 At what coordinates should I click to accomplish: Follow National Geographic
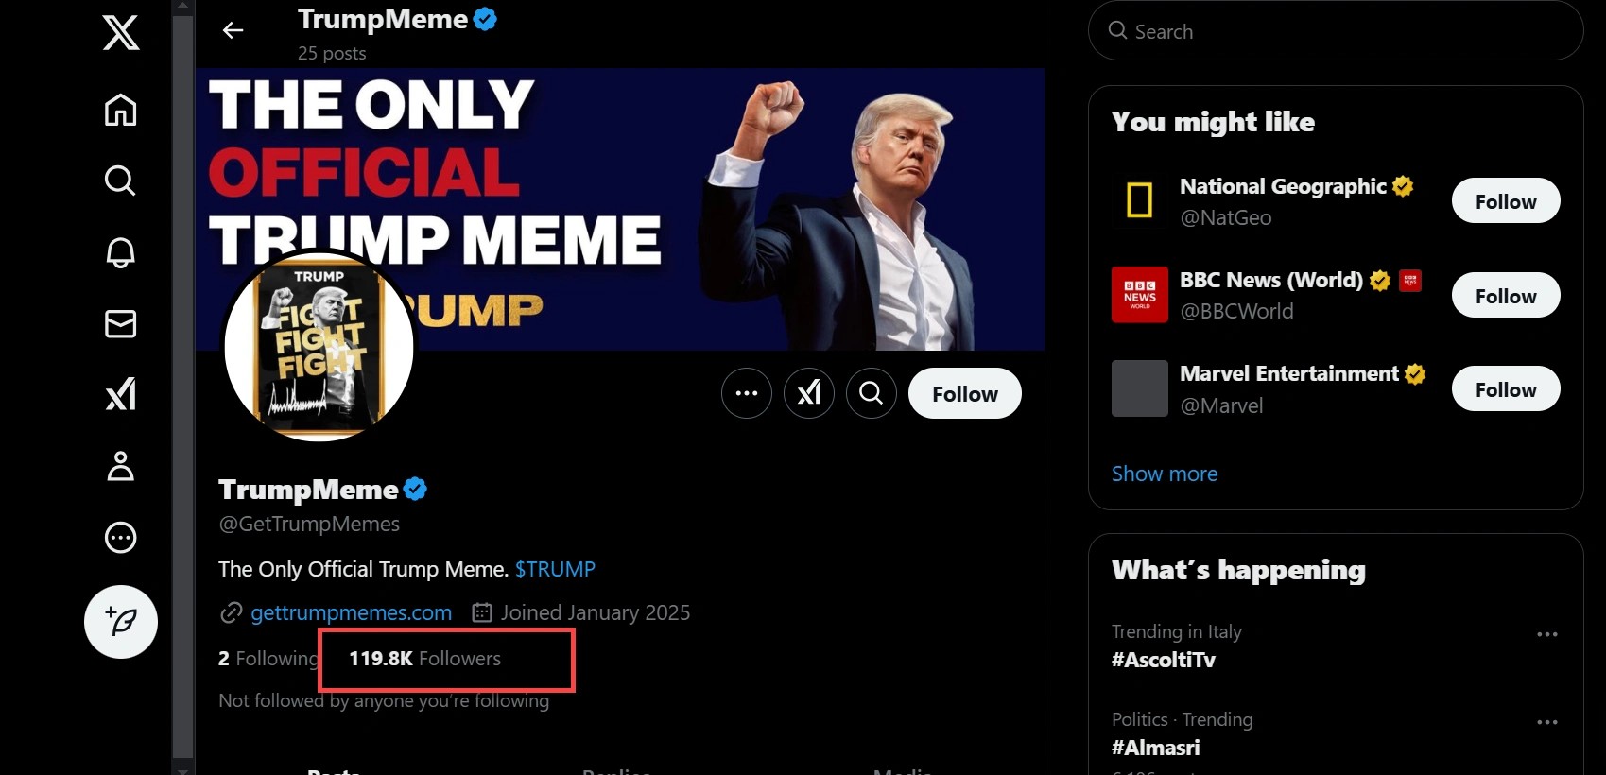1505,201
